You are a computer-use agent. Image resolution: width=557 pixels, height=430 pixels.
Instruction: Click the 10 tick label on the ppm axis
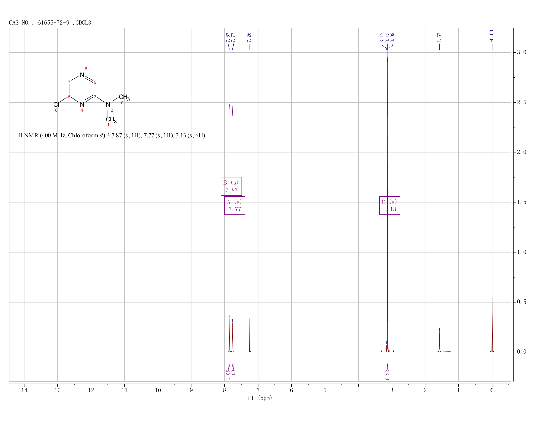[158, 390]
